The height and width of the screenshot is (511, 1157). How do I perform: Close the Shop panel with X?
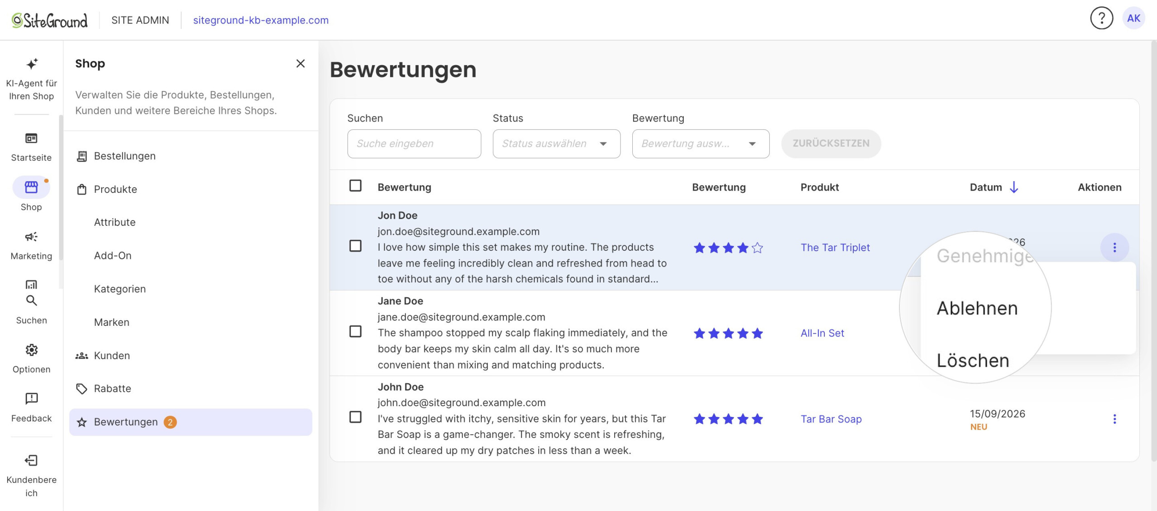[301, 64]
